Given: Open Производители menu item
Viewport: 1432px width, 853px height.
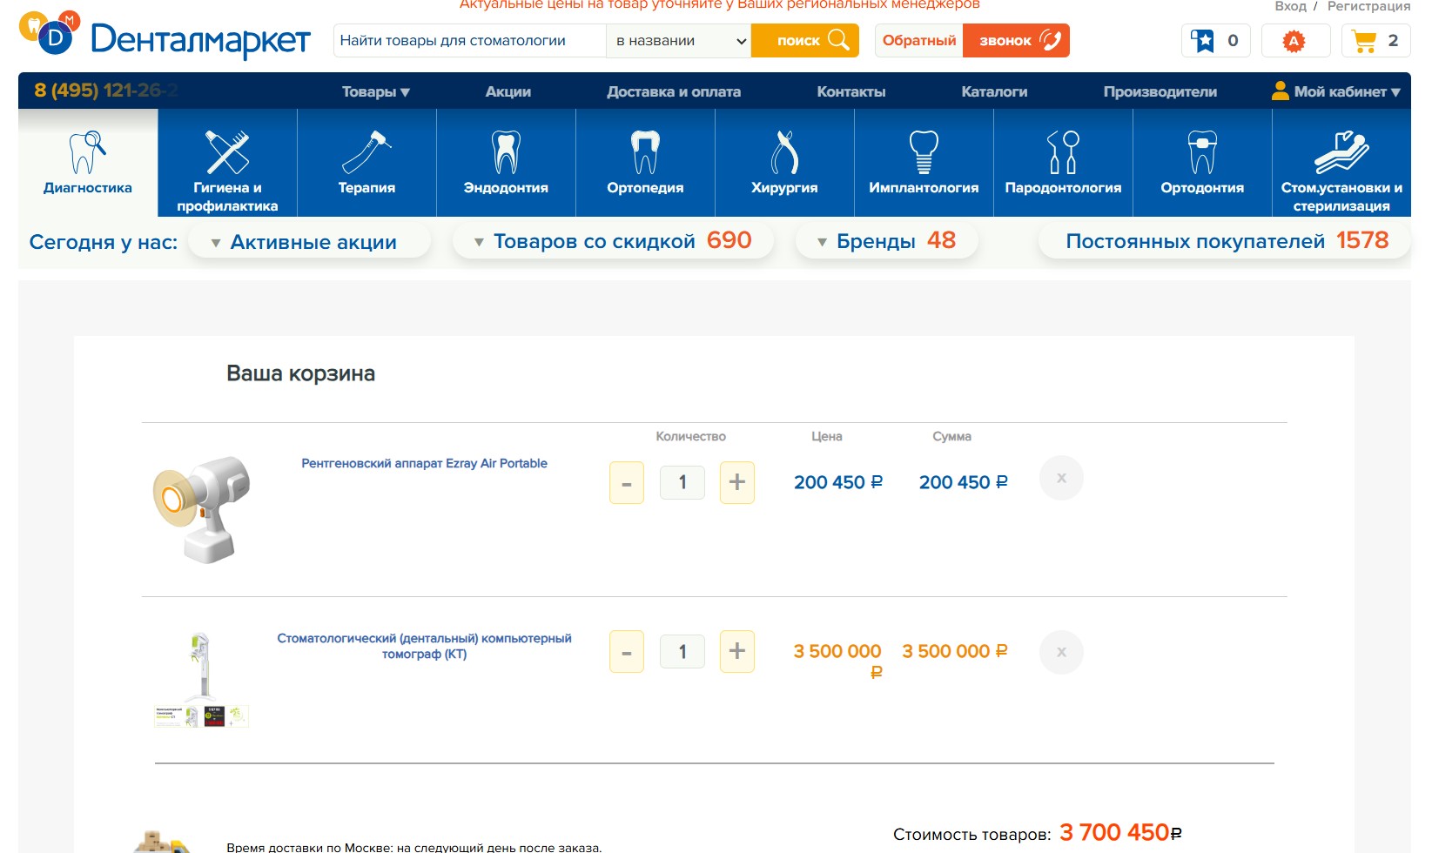Looking at the screenshot, I should 1160,91.
